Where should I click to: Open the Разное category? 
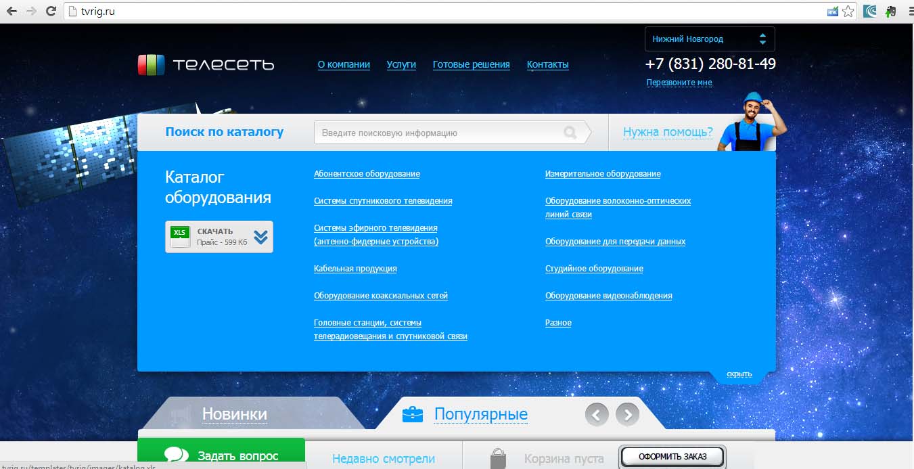coord(558,323)
